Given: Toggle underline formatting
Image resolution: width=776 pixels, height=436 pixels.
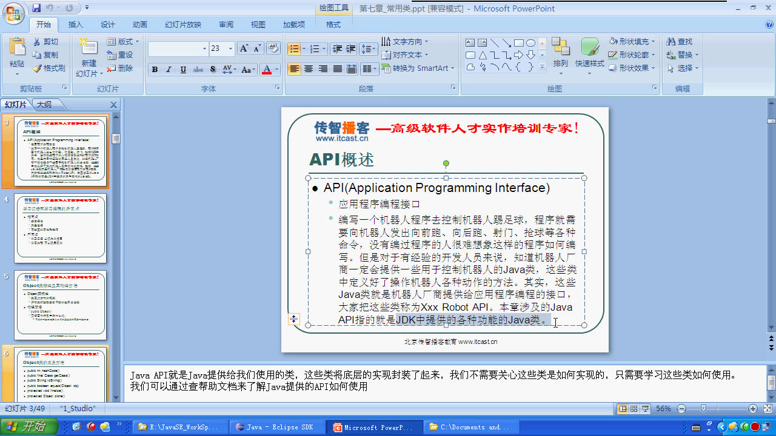Looking at the screenshot, I should (x=182, y=70).
